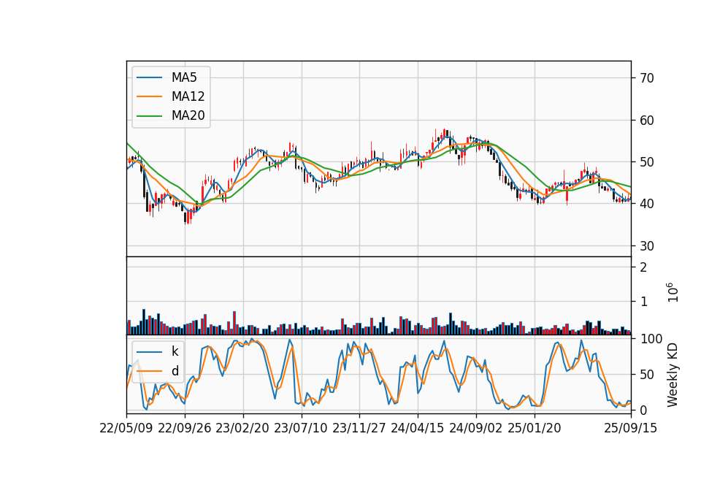Click the price axis value 50
The height and width of the screenshot is (504, 701).
pos(647,162)
